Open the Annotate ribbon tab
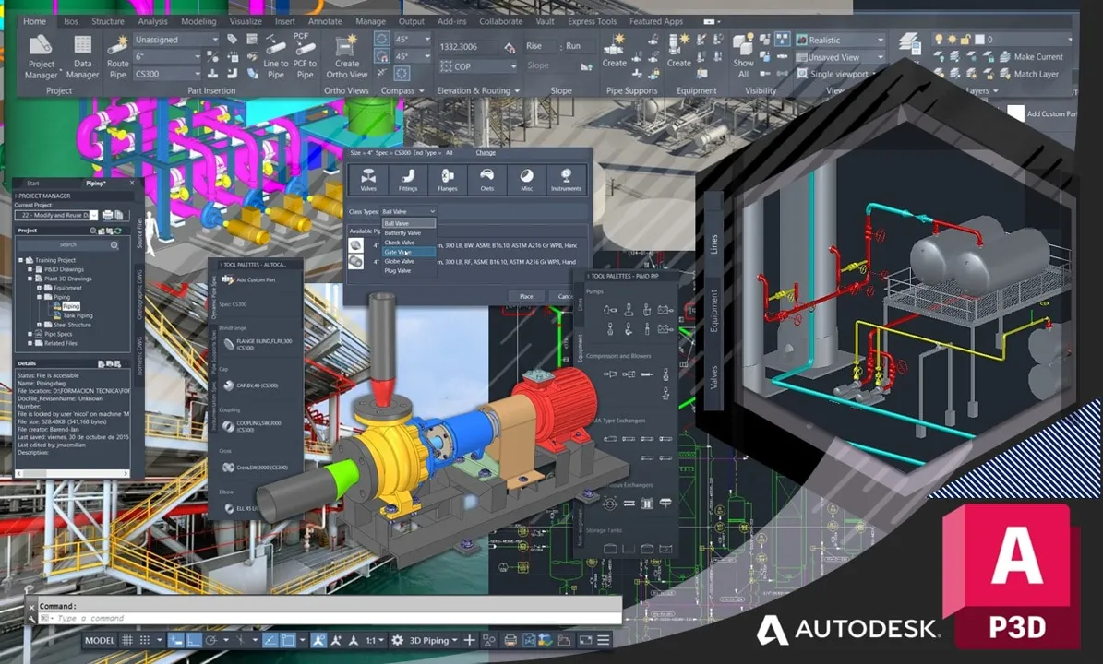Viewport: 1103px width, 664px height. (325, 21)
